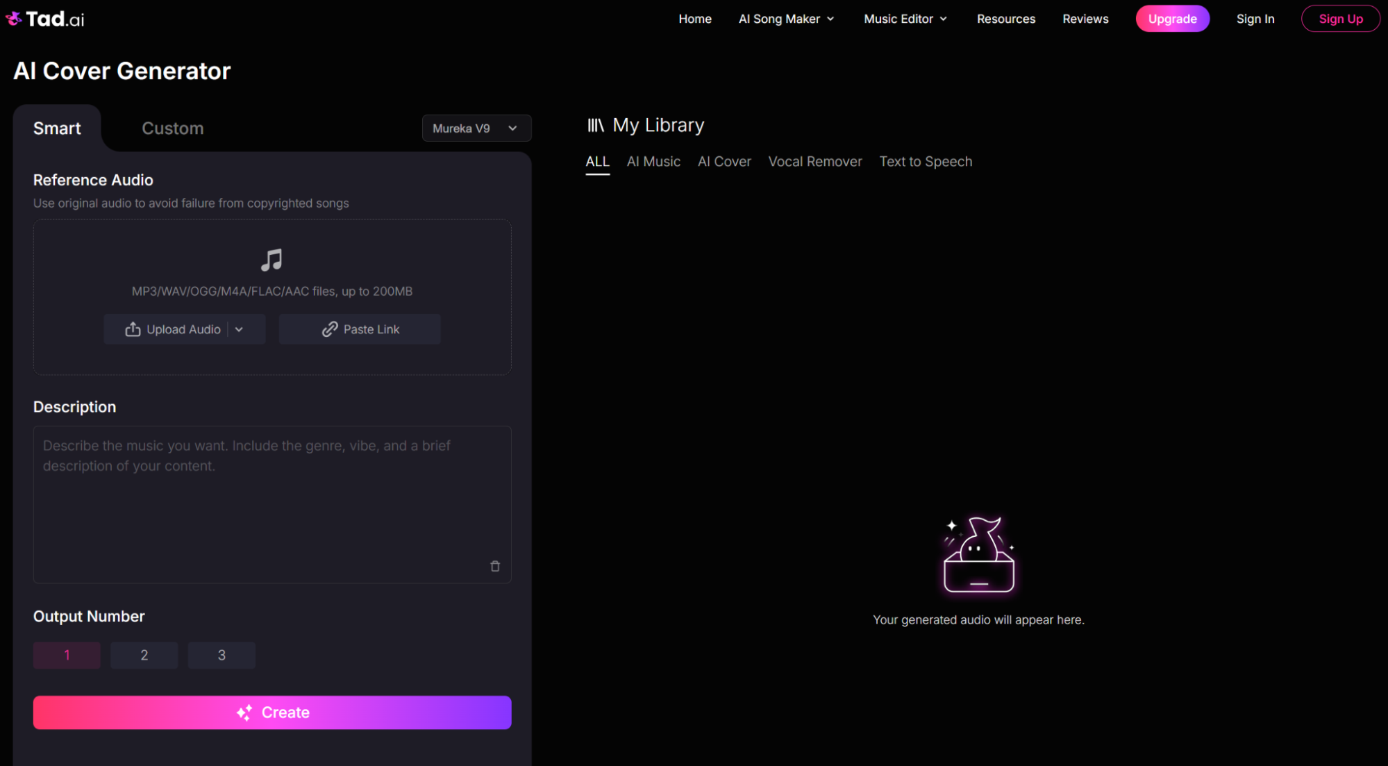
Task: Go to the Home page
Action: pos(695,19)
